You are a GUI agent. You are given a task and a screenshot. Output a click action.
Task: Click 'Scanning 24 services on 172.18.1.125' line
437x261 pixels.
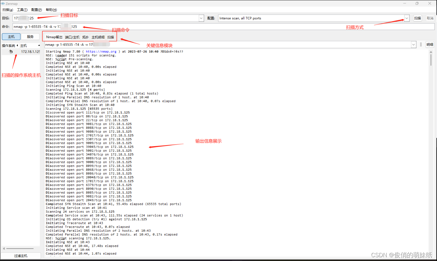point(80,211)
